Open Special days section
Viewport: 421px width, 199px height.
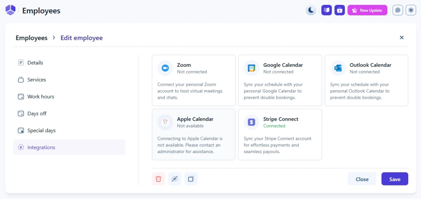click(41, 130)
